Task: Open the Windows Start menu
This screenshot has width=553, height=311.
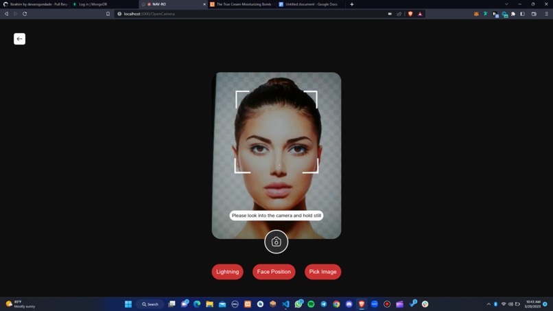Action: (x=128, y=304)
